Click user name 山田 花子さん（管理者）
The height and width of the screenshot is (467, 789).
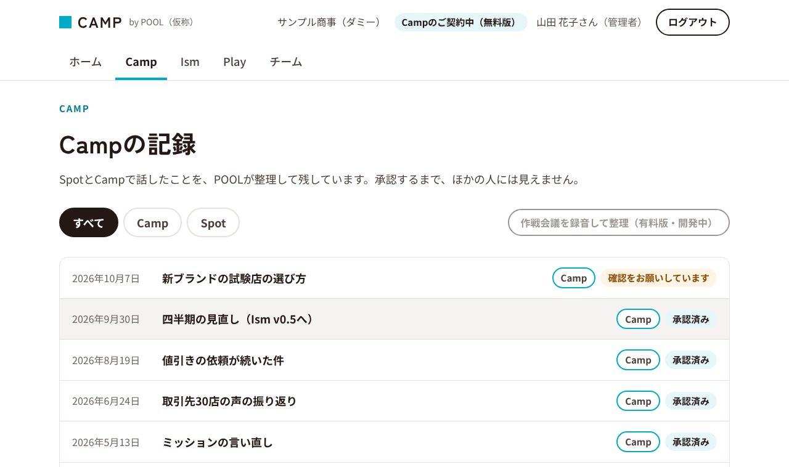[x=592, y=22]
